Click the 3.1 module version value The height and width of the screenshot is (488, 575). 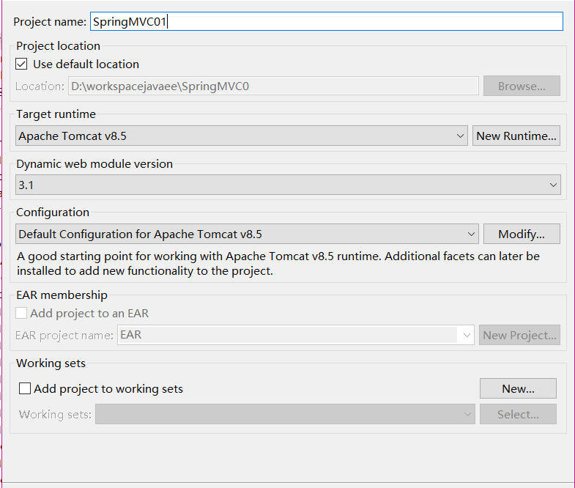pos(26,185)
